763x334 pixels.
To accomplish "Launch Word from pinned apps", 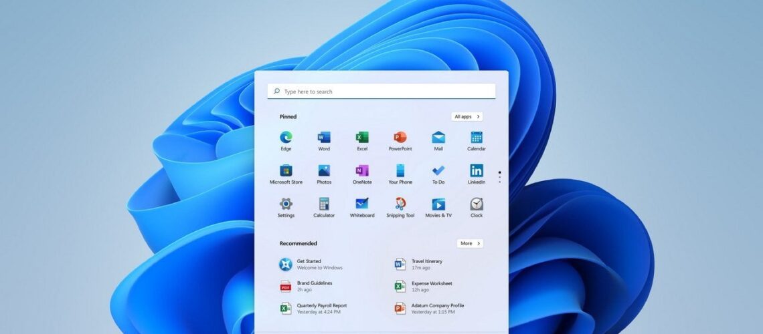I will [324, 138].
